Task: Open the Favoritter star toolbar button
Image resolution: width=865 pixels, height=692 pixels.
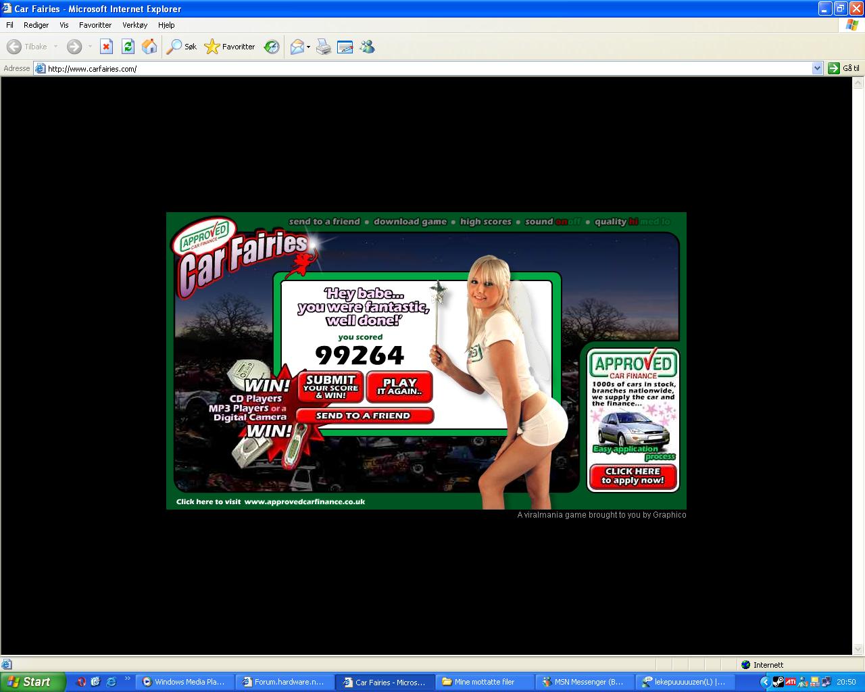Action: point(230,47)
